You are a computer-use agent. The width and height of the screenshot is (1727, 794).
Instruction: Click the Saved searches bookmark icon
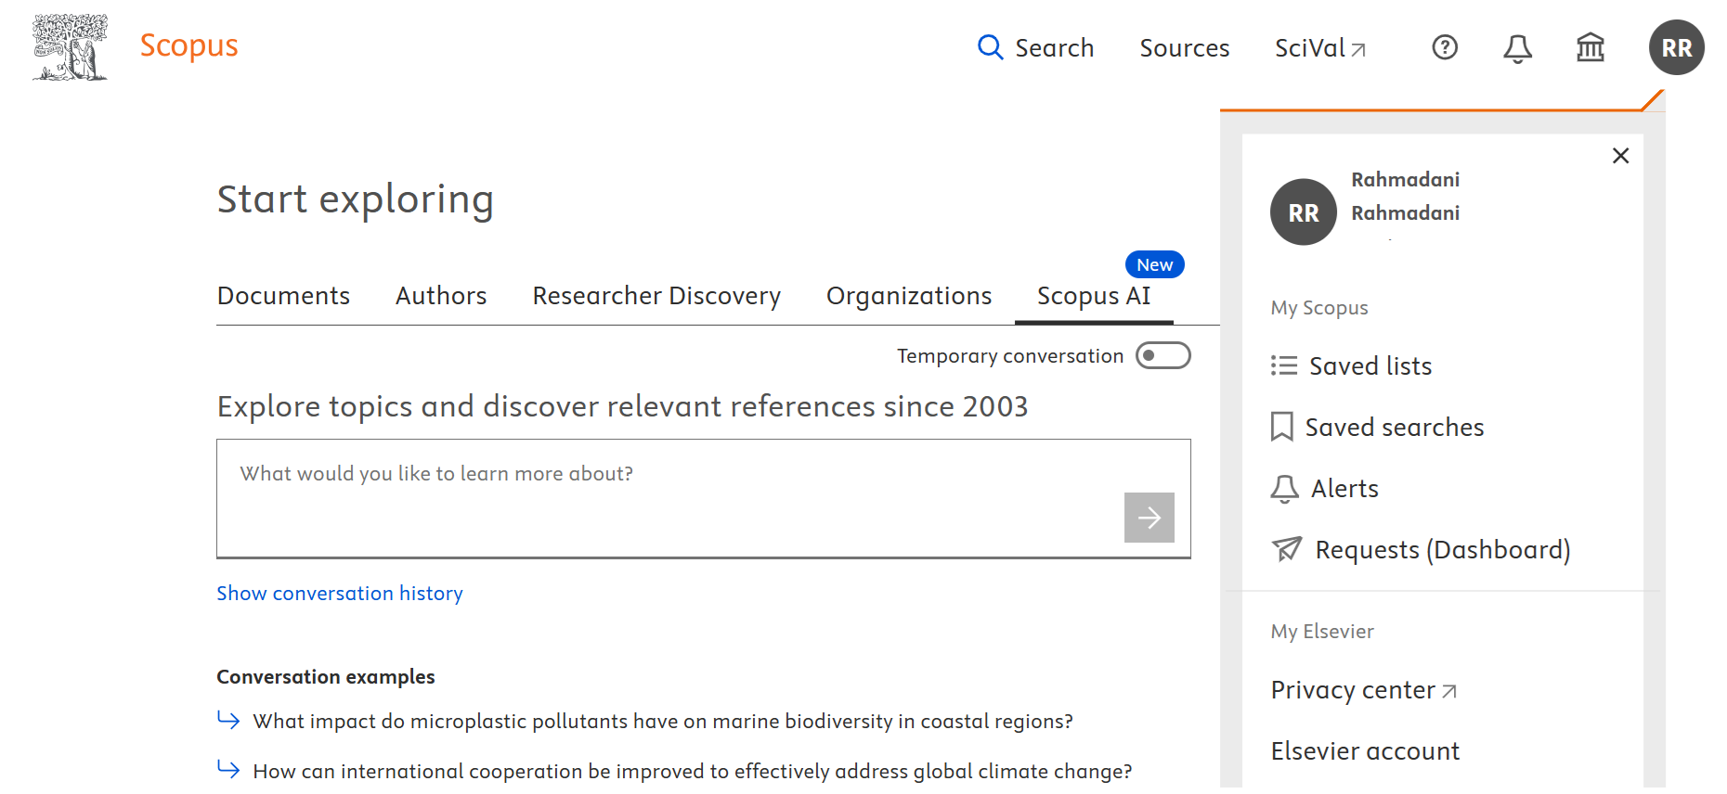coord(1282,427)
